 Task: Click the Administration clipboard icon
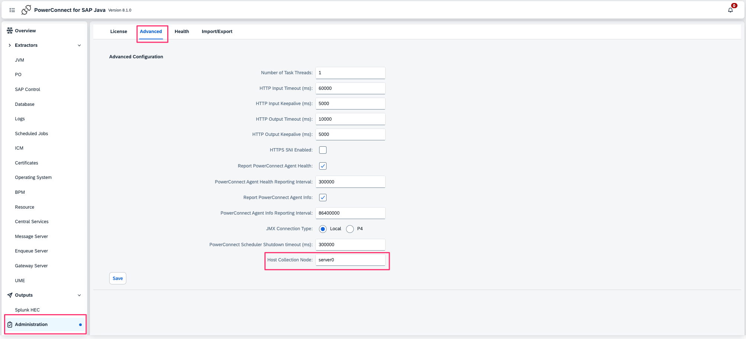click(x=10, y=325)
